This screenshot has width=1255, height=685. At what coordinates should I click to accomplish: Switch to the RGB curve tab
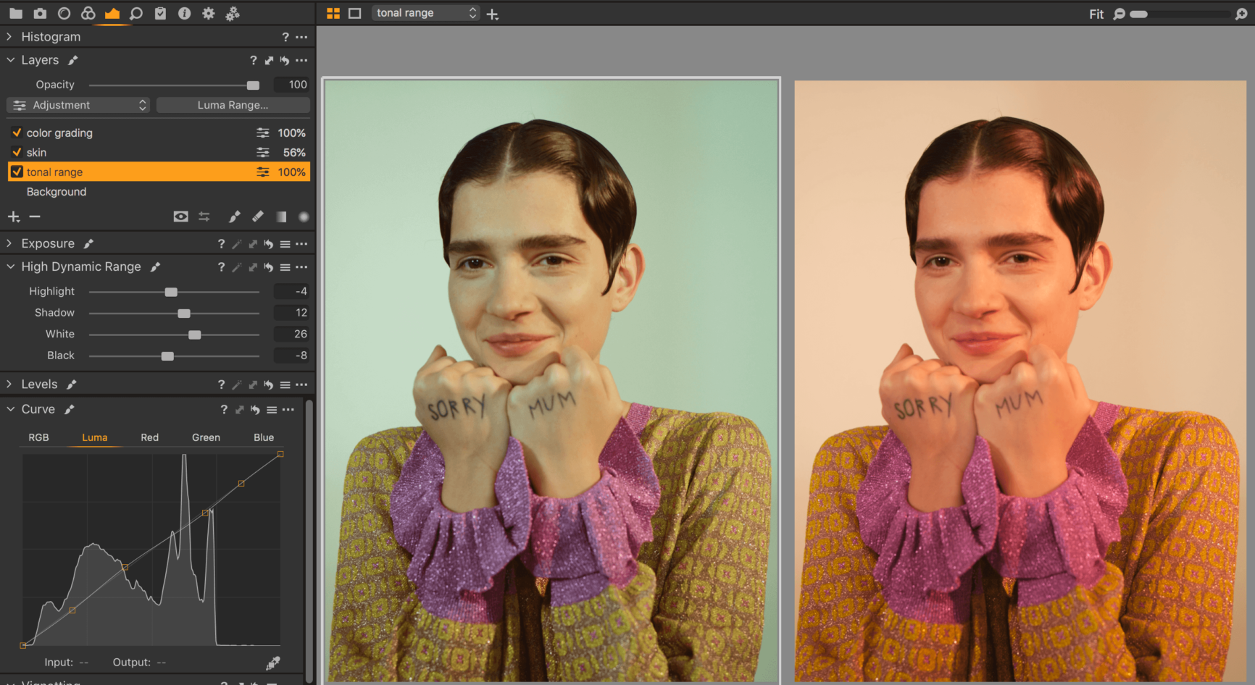39,437
